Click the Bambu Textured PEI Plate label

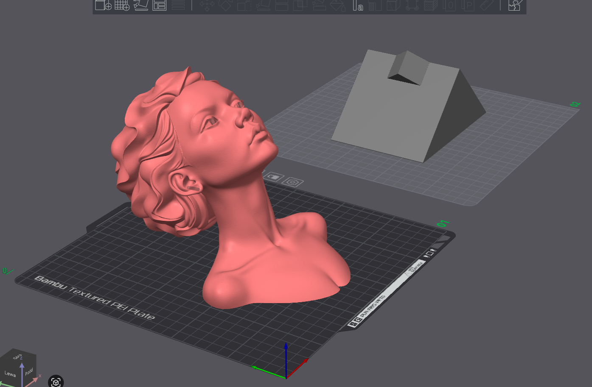pyautogui.click(x=95, y=298)
